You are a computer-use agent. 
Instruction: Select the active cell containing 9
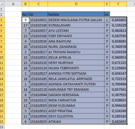[x=25, y=20]
